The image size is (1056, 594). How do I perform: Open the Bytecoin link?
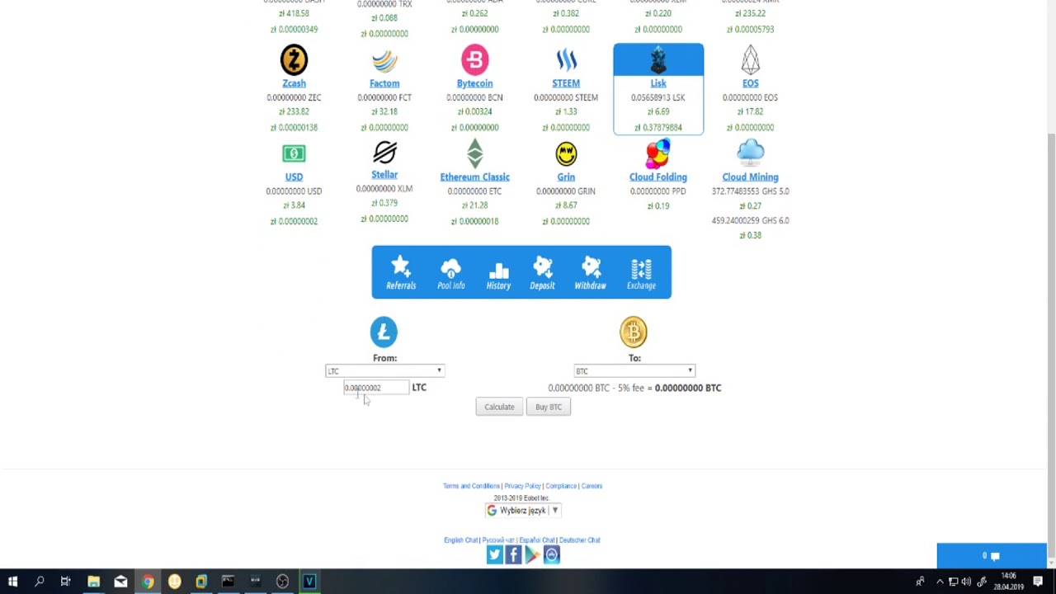(474, 83)
